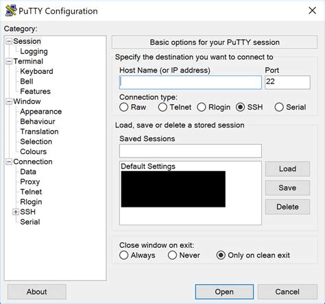Open the Proxy settings category
The image size is (325, 304).
pos(30,182)
